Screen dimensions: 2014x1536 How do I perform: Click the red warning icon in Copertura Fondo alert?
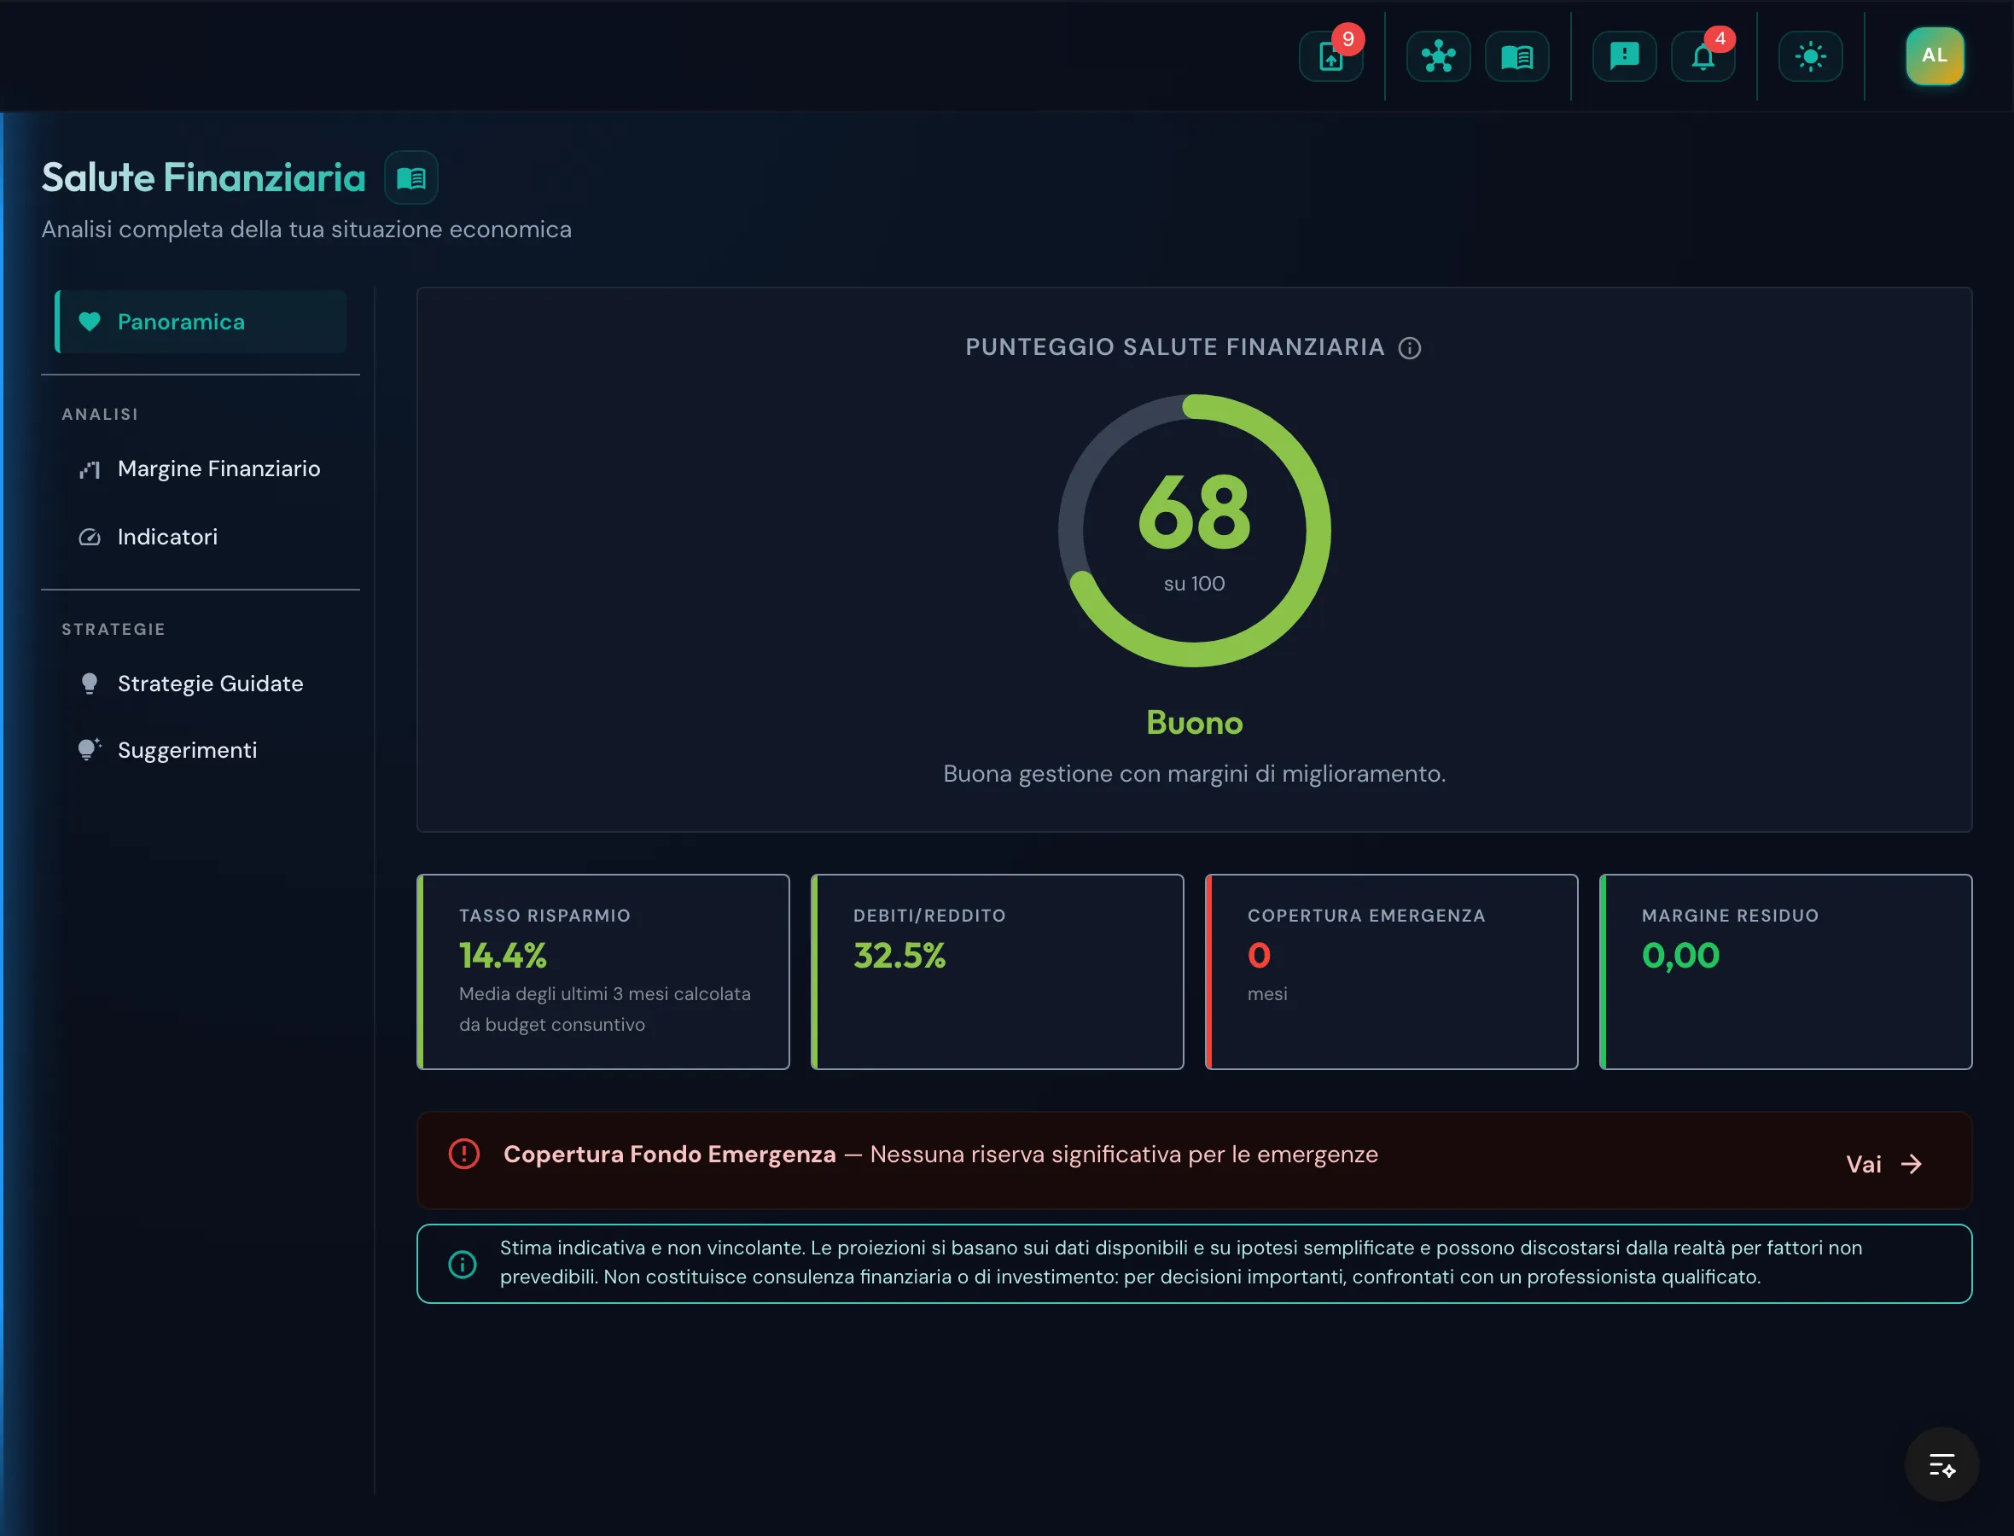click(x=464, y=1154)
